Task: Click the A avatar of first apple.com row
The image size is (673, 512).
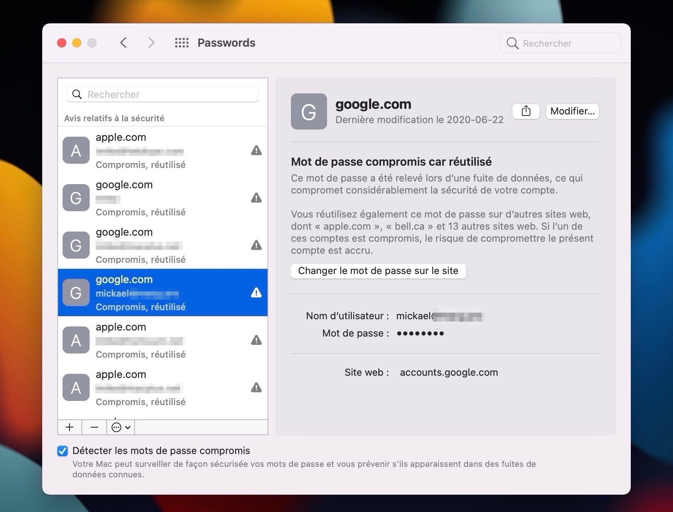Action: 76,150
